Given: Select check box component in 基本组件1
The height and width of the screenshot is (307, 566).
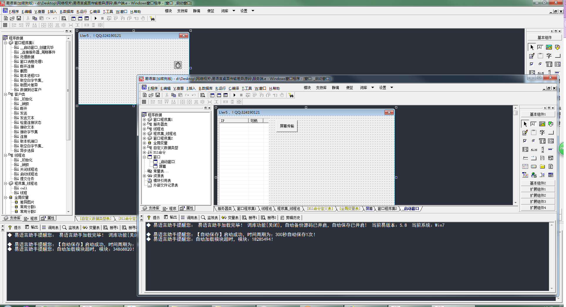Looking at the screenshot, I should pos(525,141).
